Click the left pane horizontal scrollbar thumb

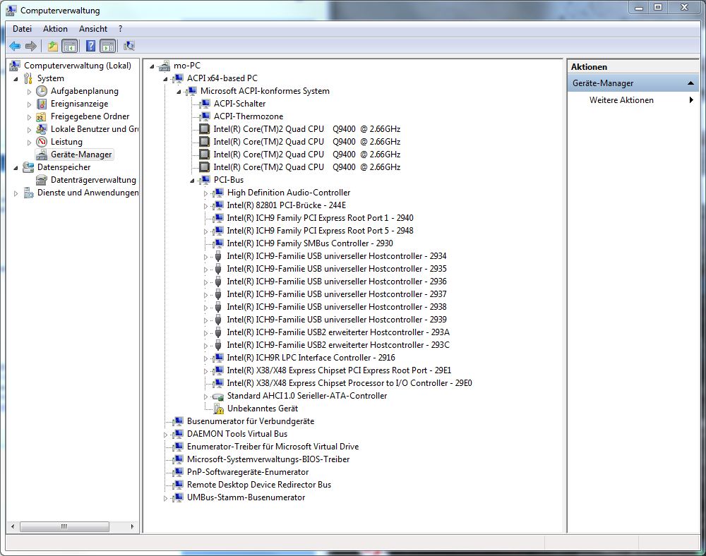pos(64,526)
